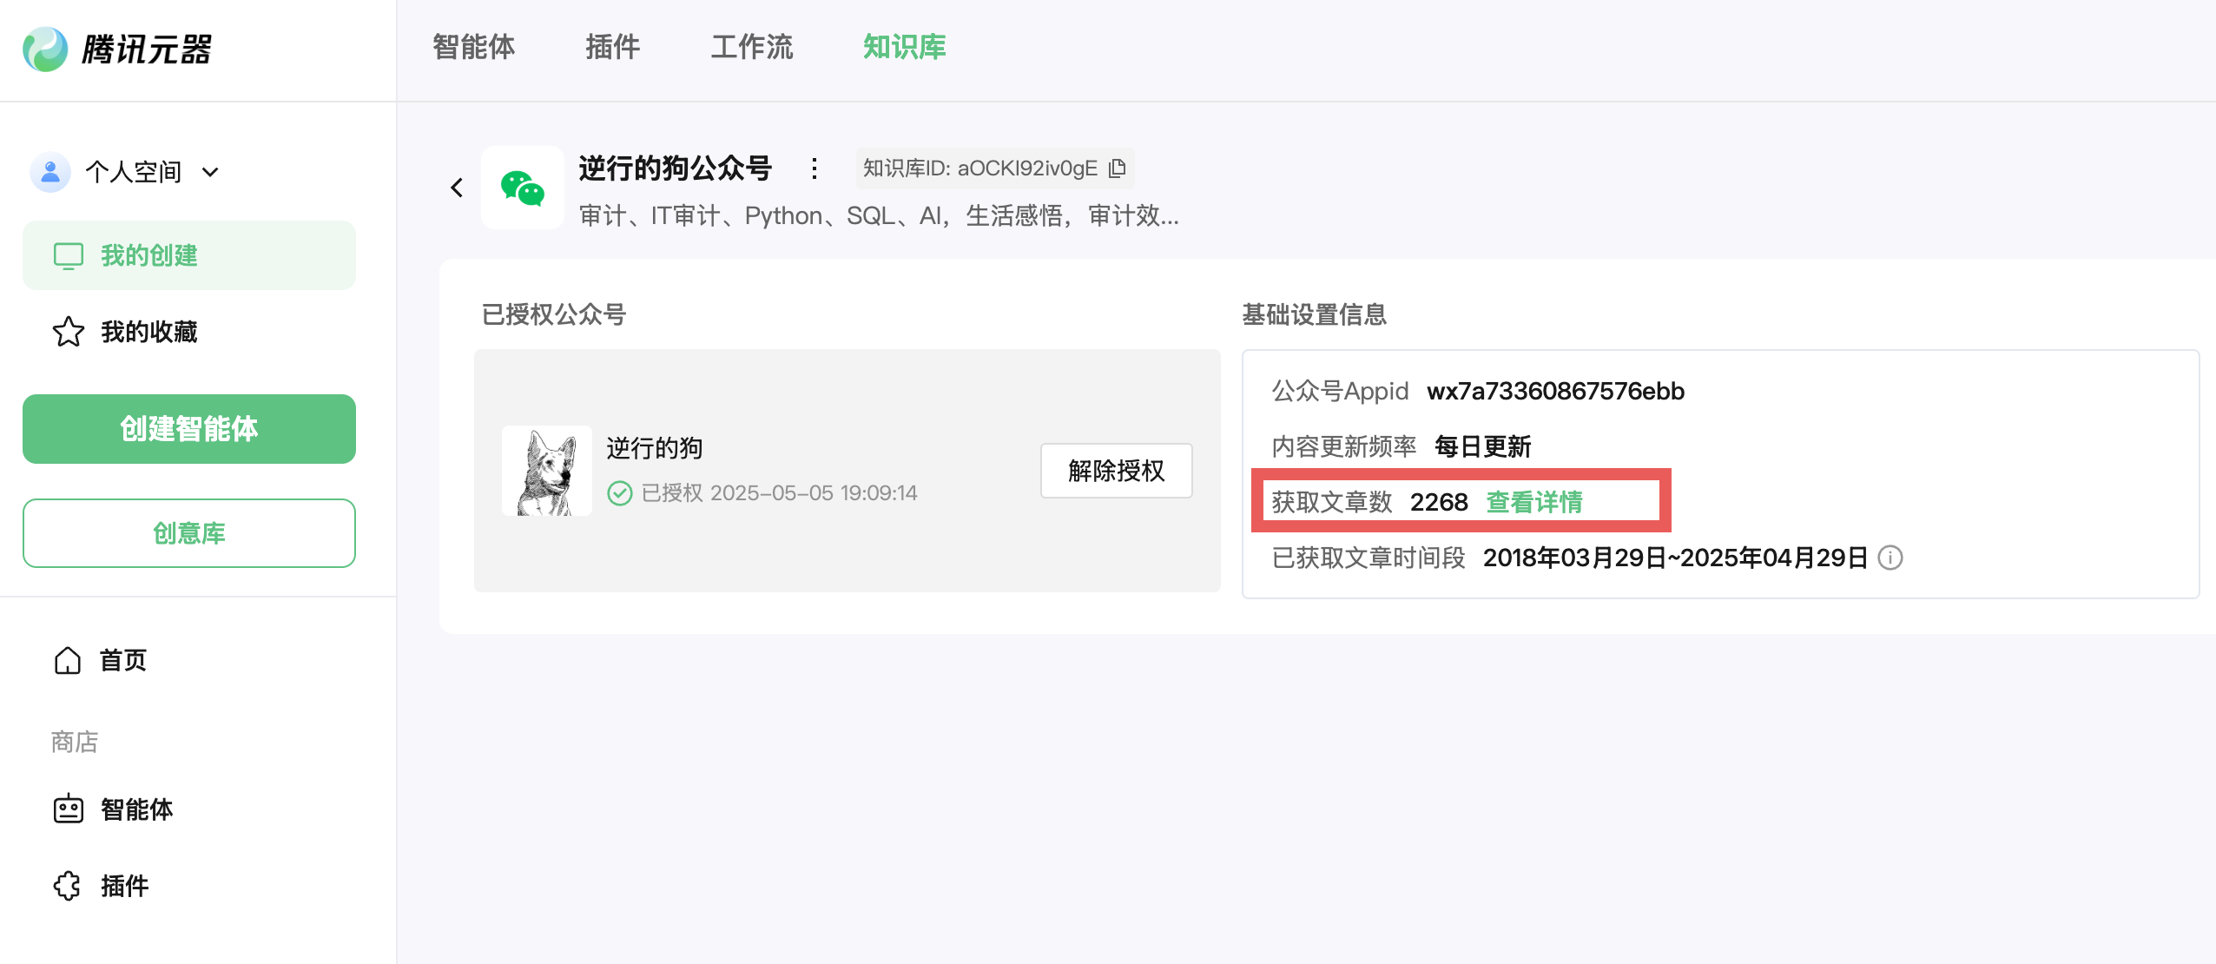Screen dimensions: 2216x964
Task: Click the 智能体 robot icon in store
Action: coord(69,809)
